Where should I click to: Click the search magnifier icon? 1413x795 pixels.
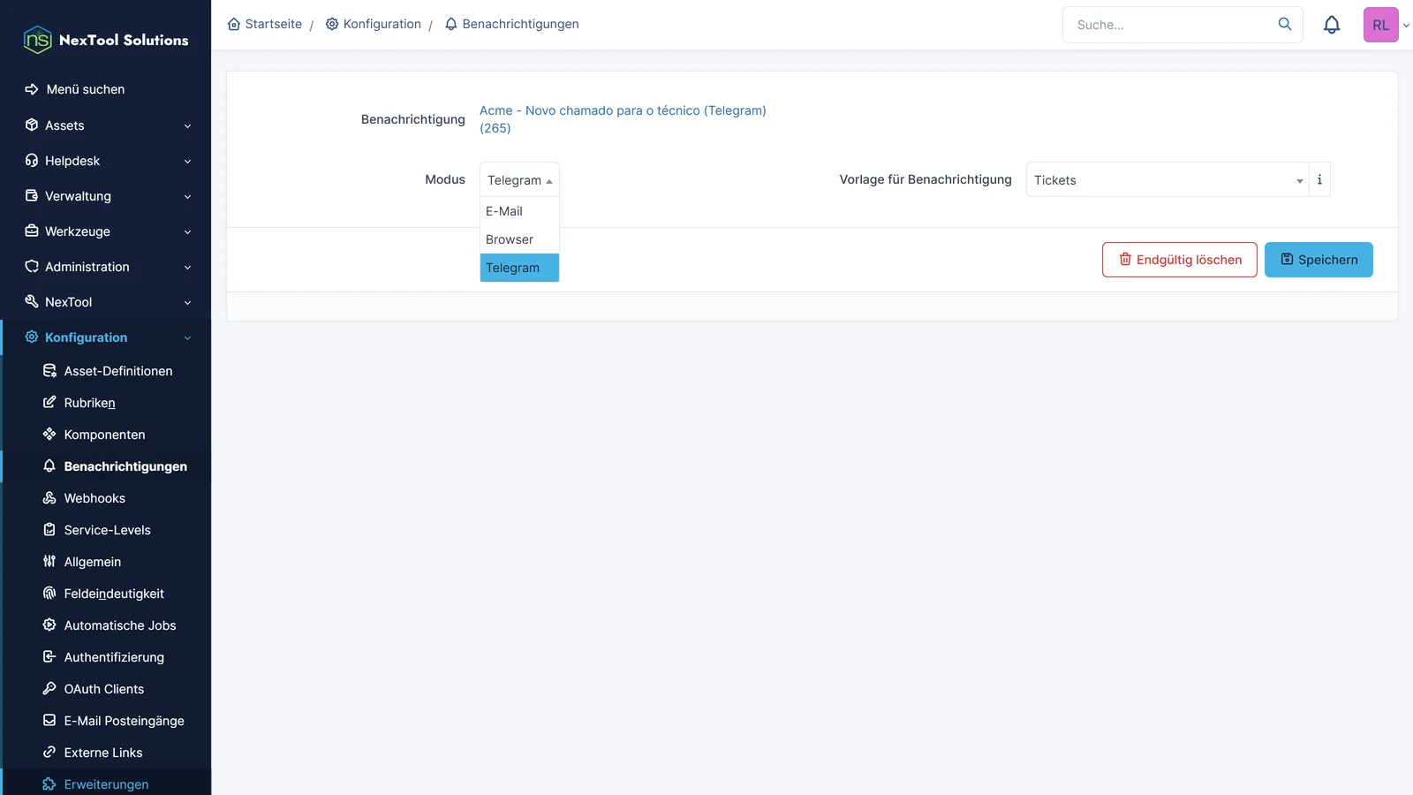[1285, 24]
